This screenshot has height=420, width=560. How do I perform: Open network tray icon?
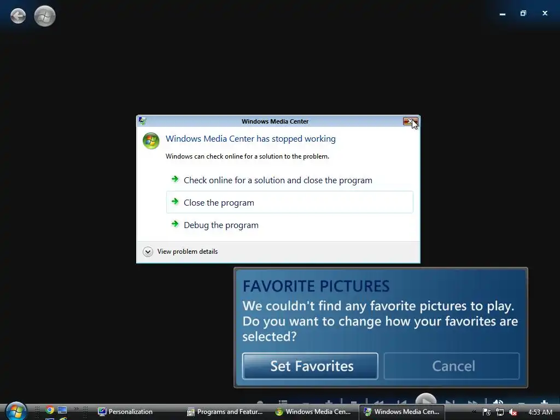(x=500, y=412)
